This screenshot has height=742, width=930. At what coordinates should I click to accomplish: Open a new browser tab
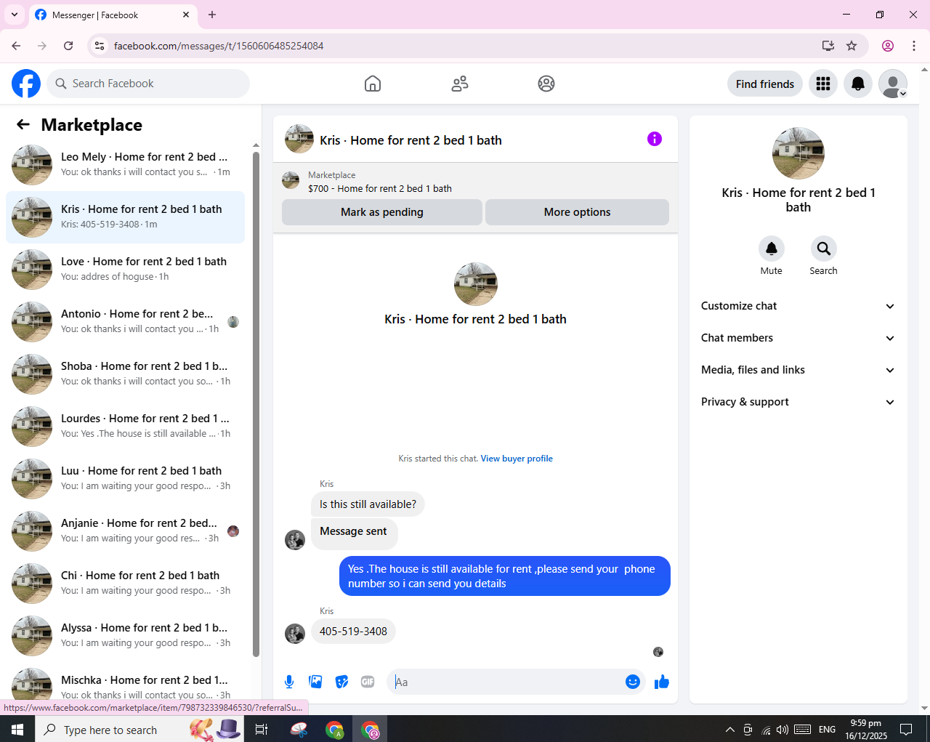212,15
